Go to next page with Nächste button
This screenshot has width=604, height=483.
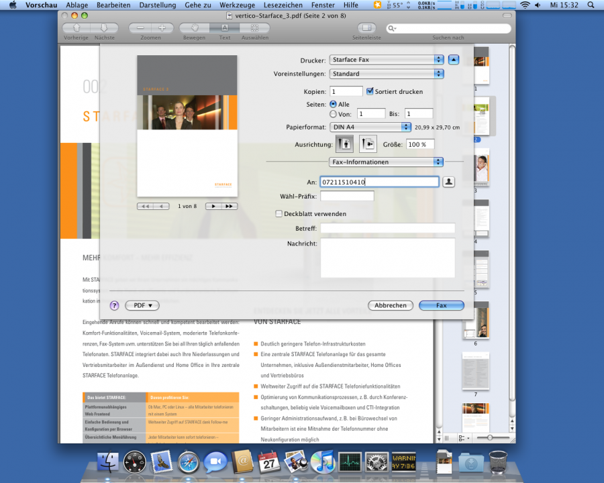(x=105, y=28)
